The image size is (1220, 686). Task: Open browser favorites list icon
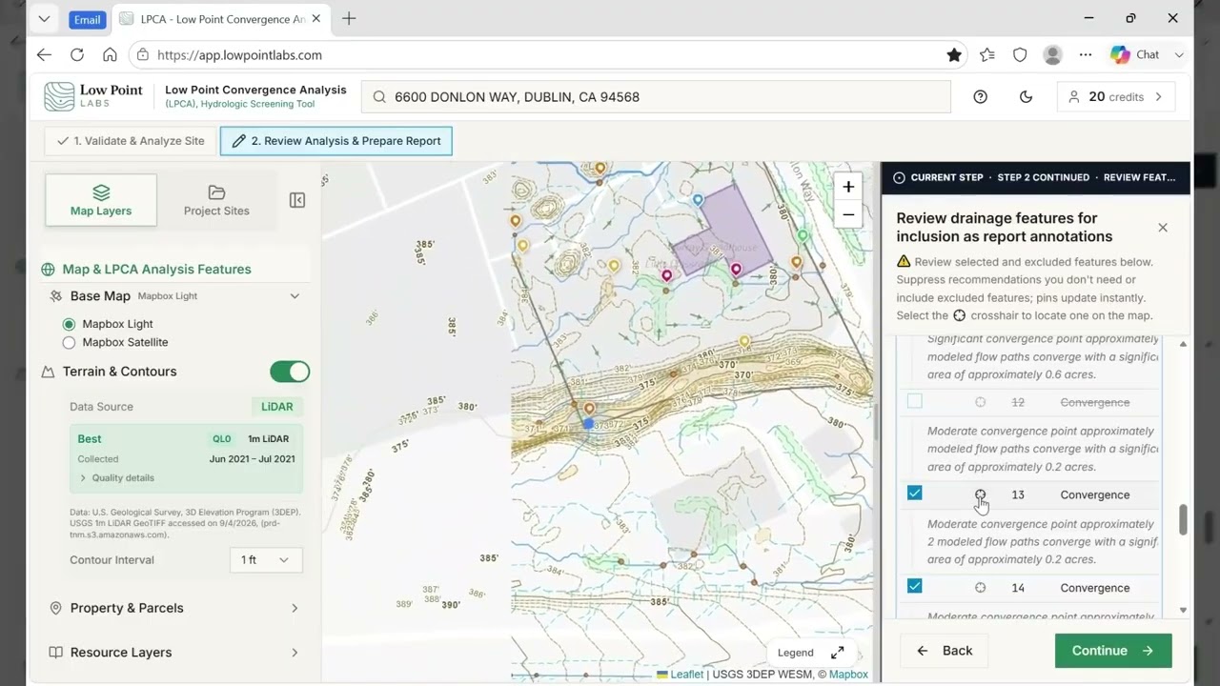987,55
